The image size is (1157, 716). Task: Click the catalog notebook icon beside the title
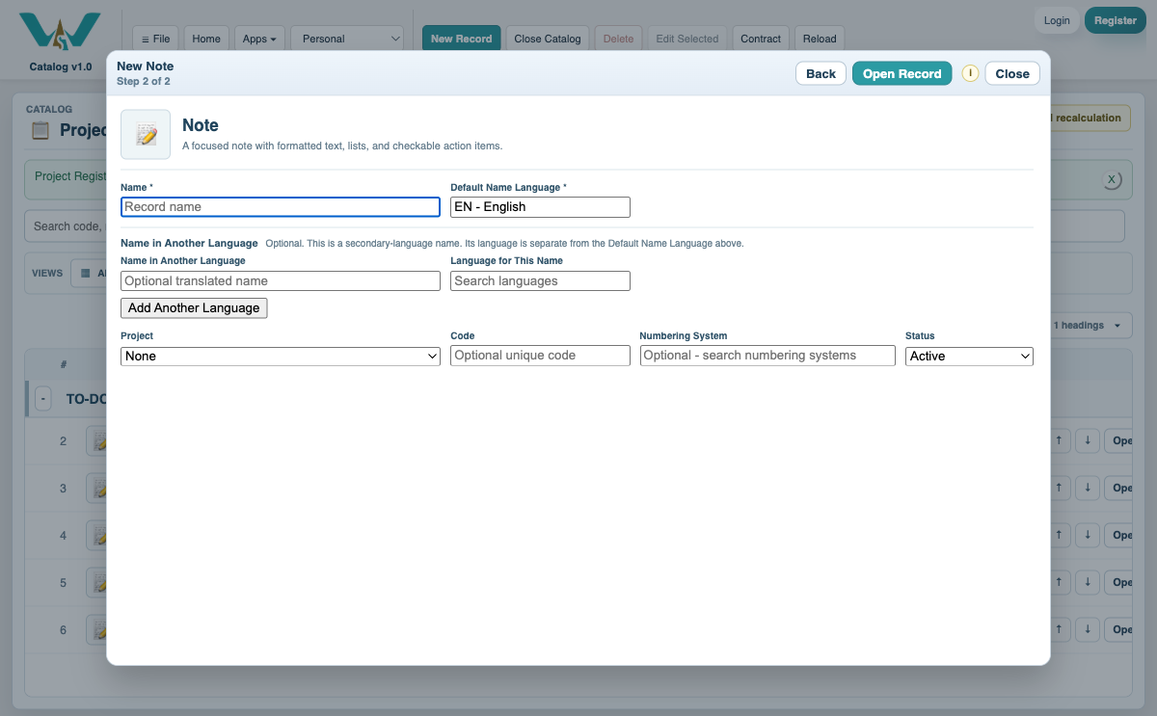40,130
